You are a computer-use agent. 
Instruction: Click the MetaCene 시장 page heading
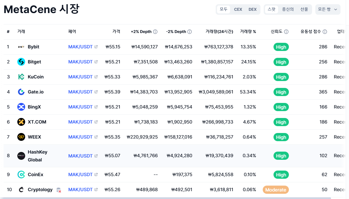[x=42, y=9]
